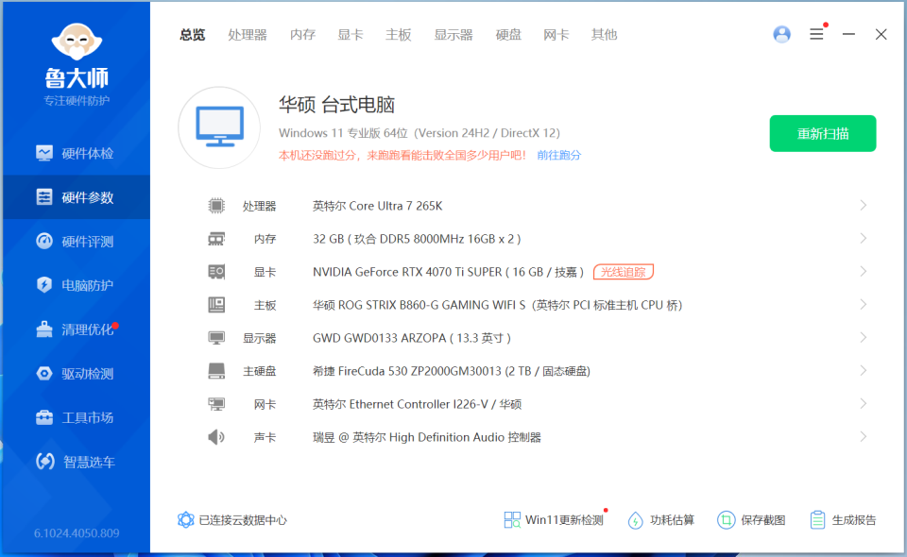Expand the 主硬盘 row chevron
The width and height of the screenshot is (907, 557).
coord(863,371)
